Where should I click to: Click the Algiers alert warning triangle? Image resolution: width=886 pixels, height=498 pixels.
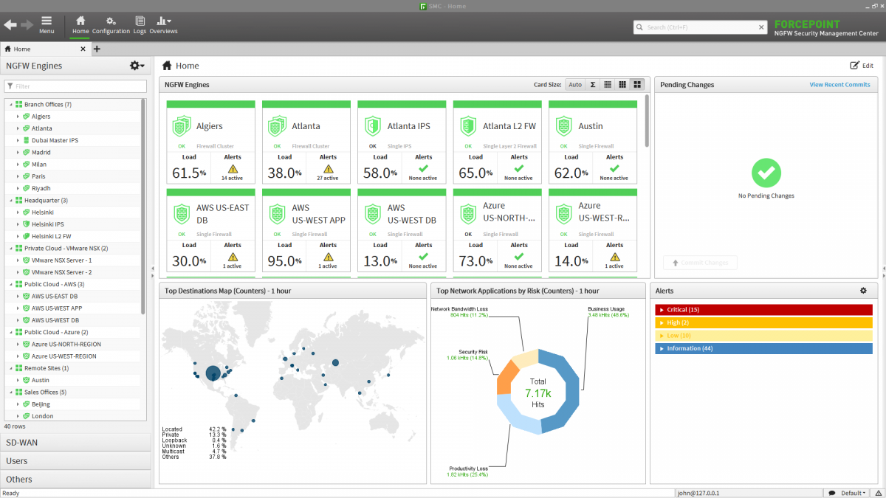(x=233, y=169)
